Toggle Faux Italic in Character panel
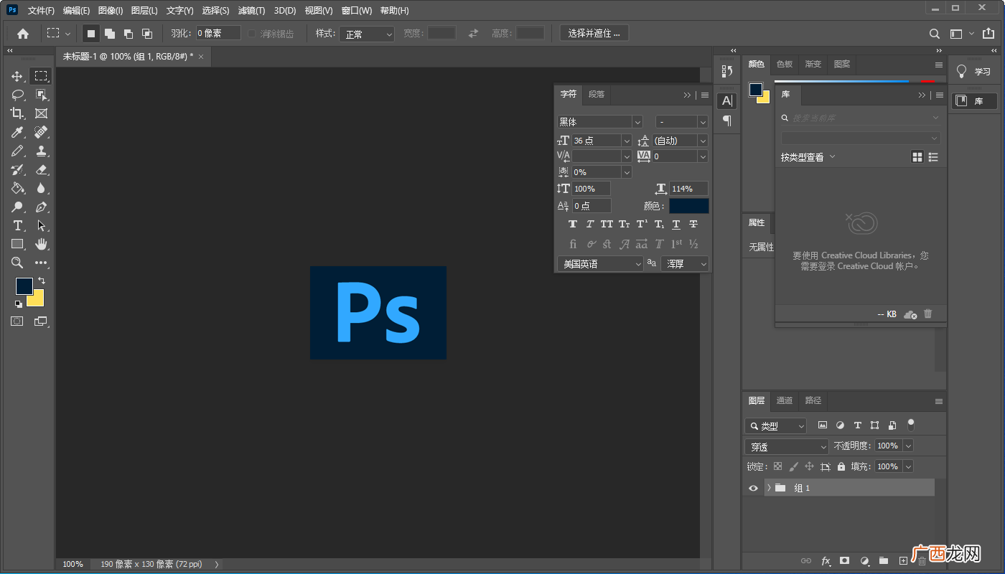The height and width of the screenshot is (574, 1005). [x=590, y=224]
